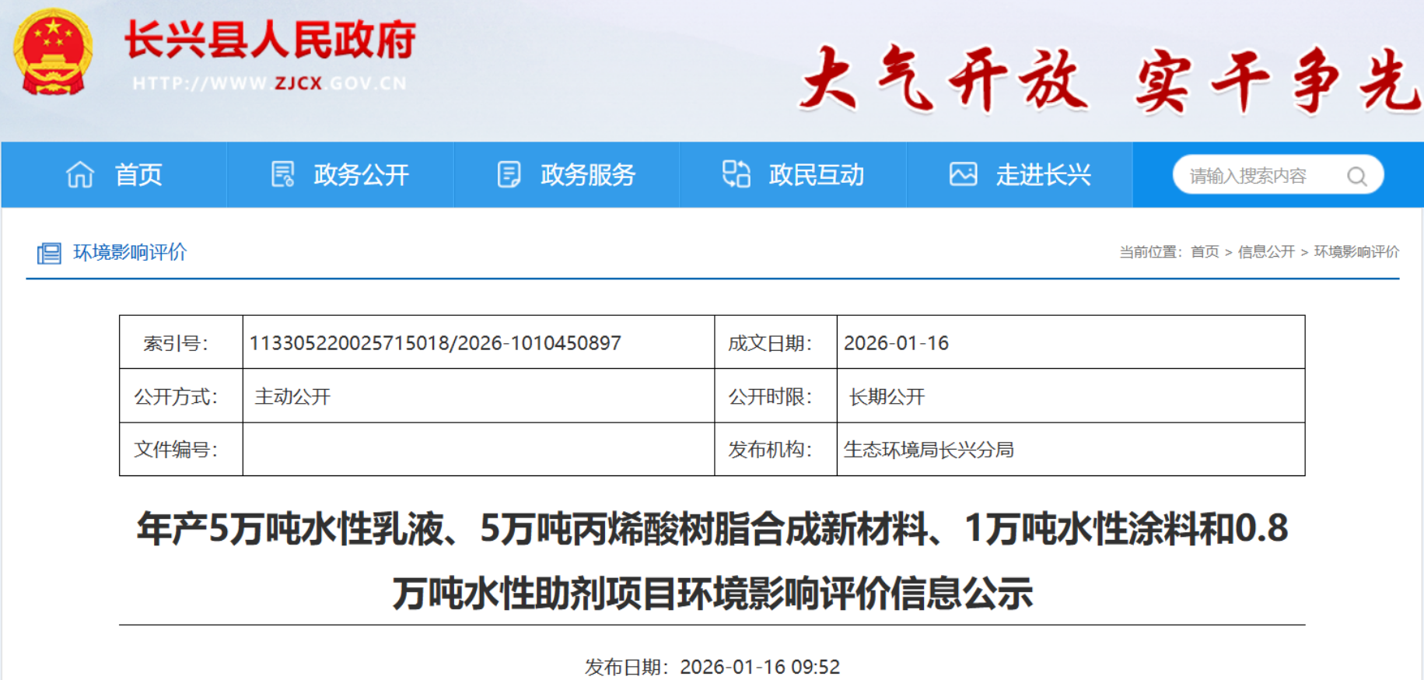Click the 环境影响评价 section icon
Screen dimensions: 1424x680
pyautogui.click(x=49, y=253)
